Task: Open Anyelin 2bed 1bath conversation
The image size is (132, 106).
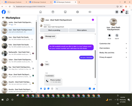Action: coord(18,83)
